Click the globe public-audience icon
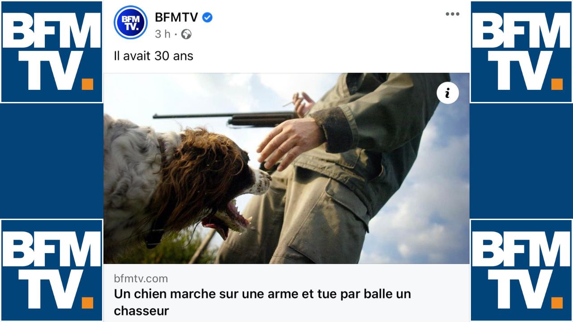This screenshot has width=573, height=322. (186, 34)
